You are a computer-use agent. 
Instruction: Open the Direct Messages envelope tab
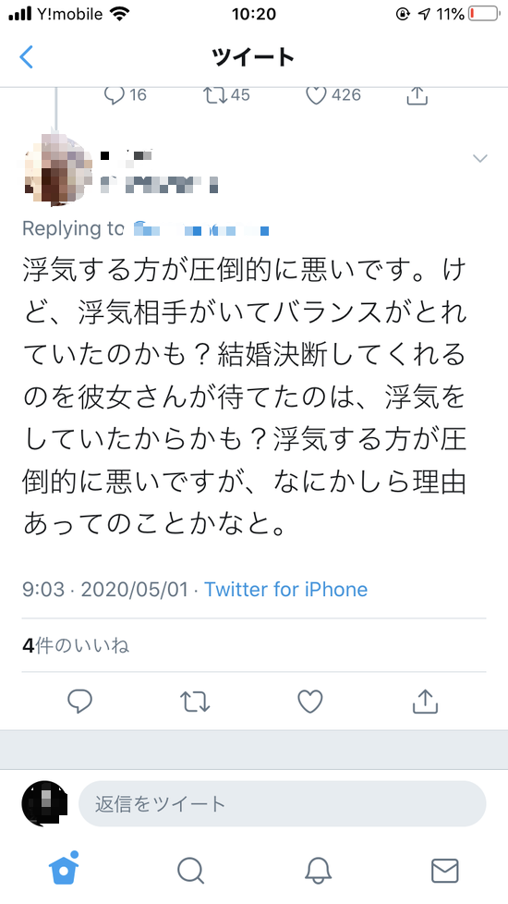click(x=444, y=871)
